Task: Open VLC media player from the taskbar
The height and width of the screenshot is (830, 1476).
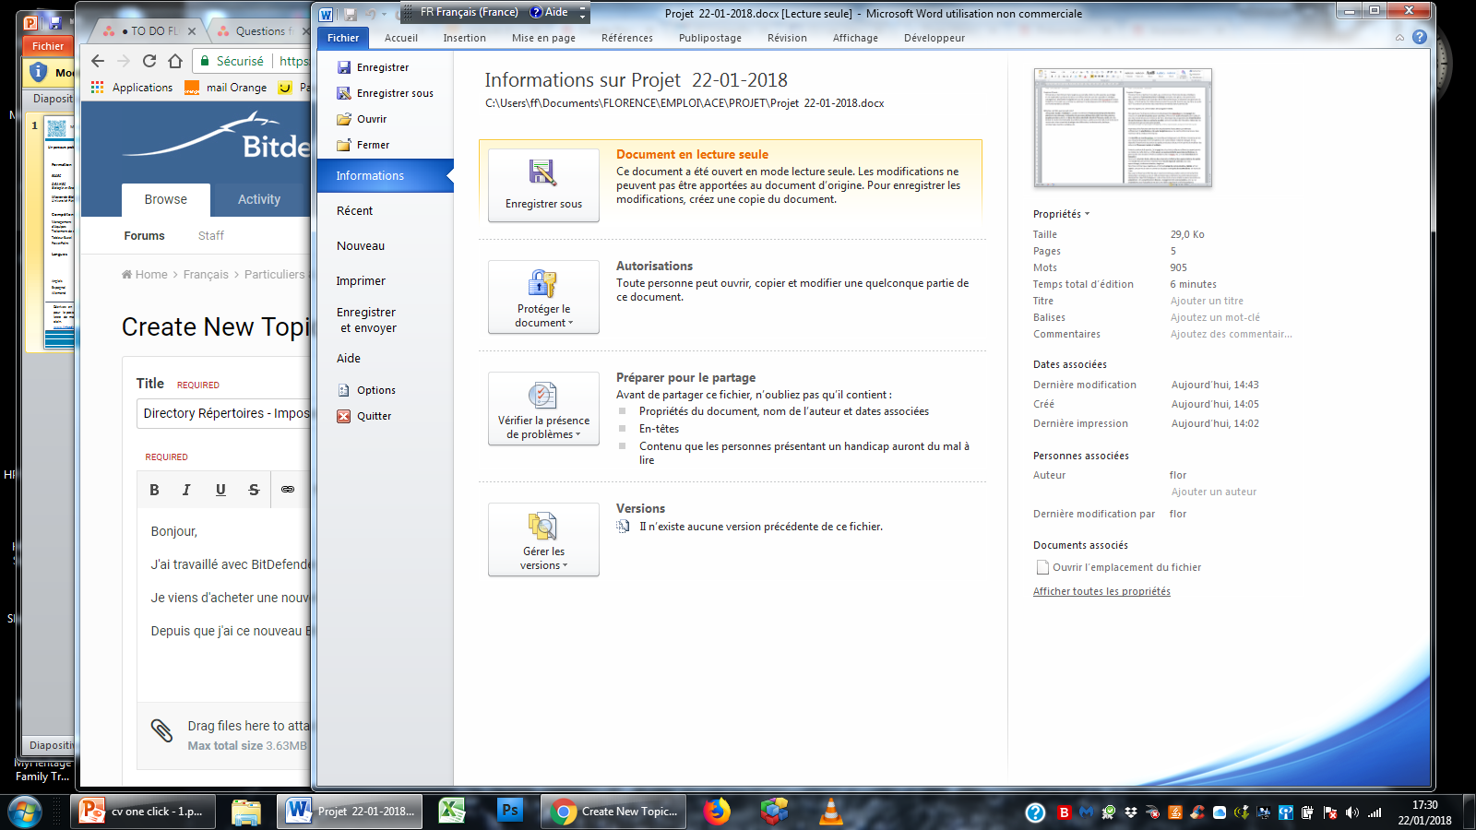Action: [x=831, y=811]
